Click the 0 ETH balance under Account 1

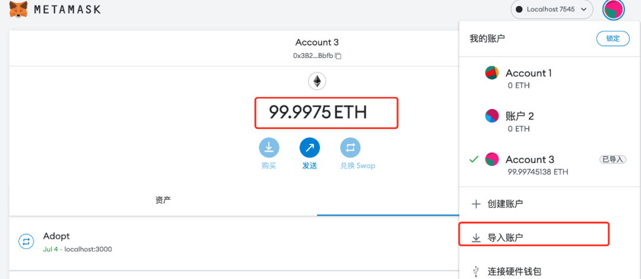tap(518, 86)
